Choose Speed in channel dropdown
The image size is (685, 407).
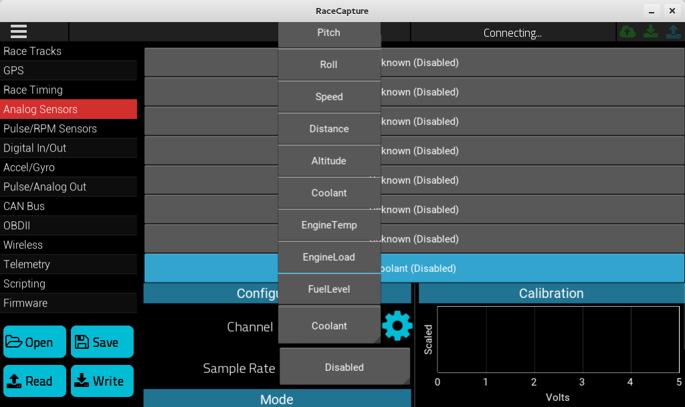[x=329, y=96]
